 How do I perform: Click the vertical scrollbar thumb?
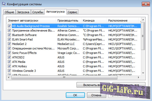point(143,36)
